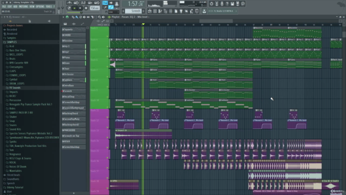
Task: Click the arrow right of Screech pattern
Action: click(x=144, y=11)
